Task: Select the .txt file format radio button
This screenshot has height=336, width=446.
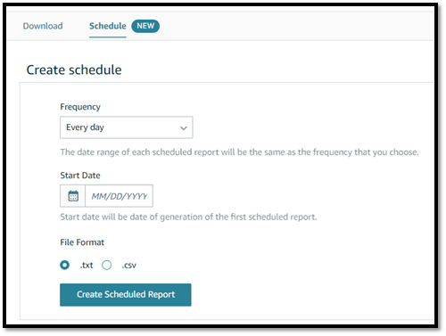Action: click(x=65, y=265)
